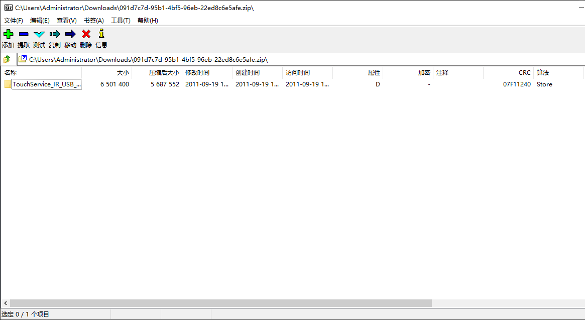Sort by the 名称 column header
Image resolution: width=585 pixels, height=320 pixels.
coord(40,73)
